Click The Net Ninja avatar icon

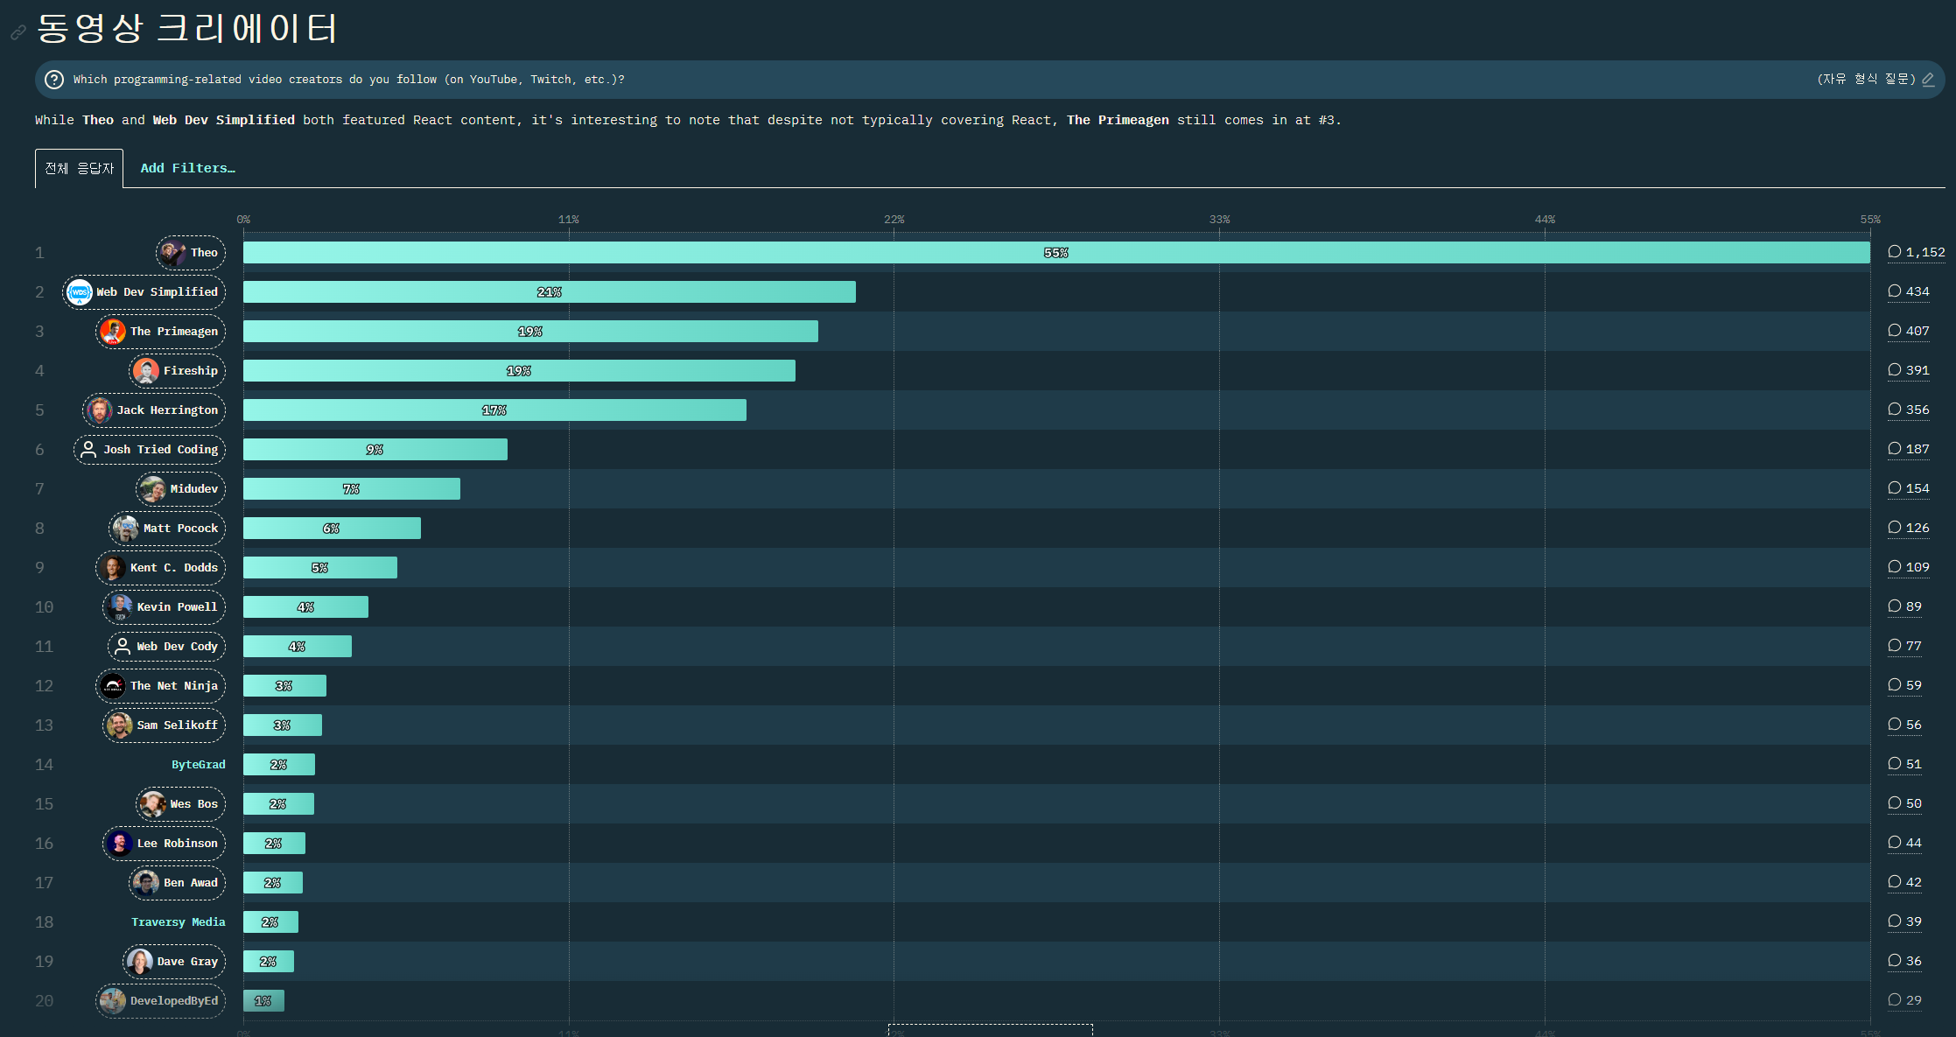point(113,686)
